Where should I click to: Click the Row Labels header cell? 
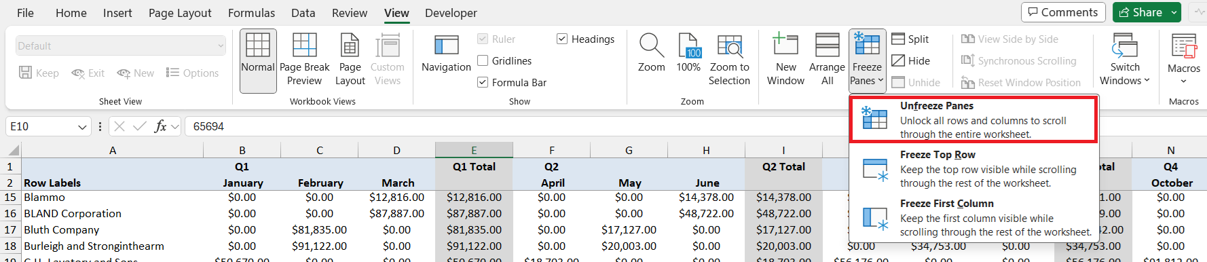pyautogui.click(x=113, y=183)
